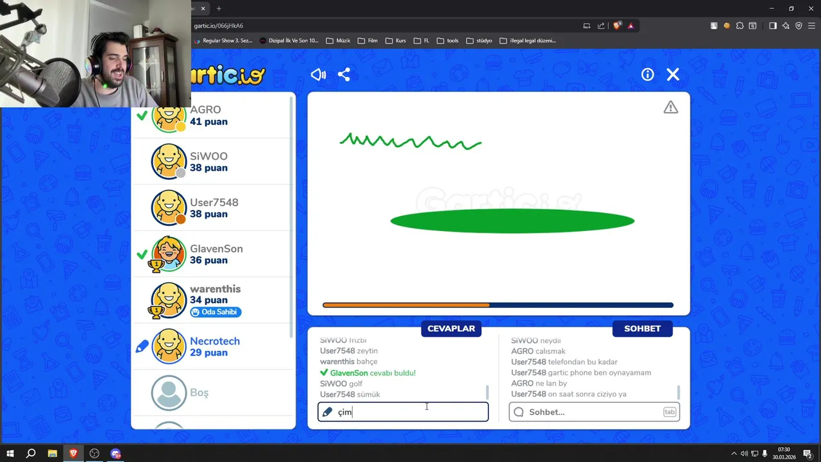Open OBS Studio from the taskbar
This screenshot has height=462, width=821.
[x=94, y=454]
